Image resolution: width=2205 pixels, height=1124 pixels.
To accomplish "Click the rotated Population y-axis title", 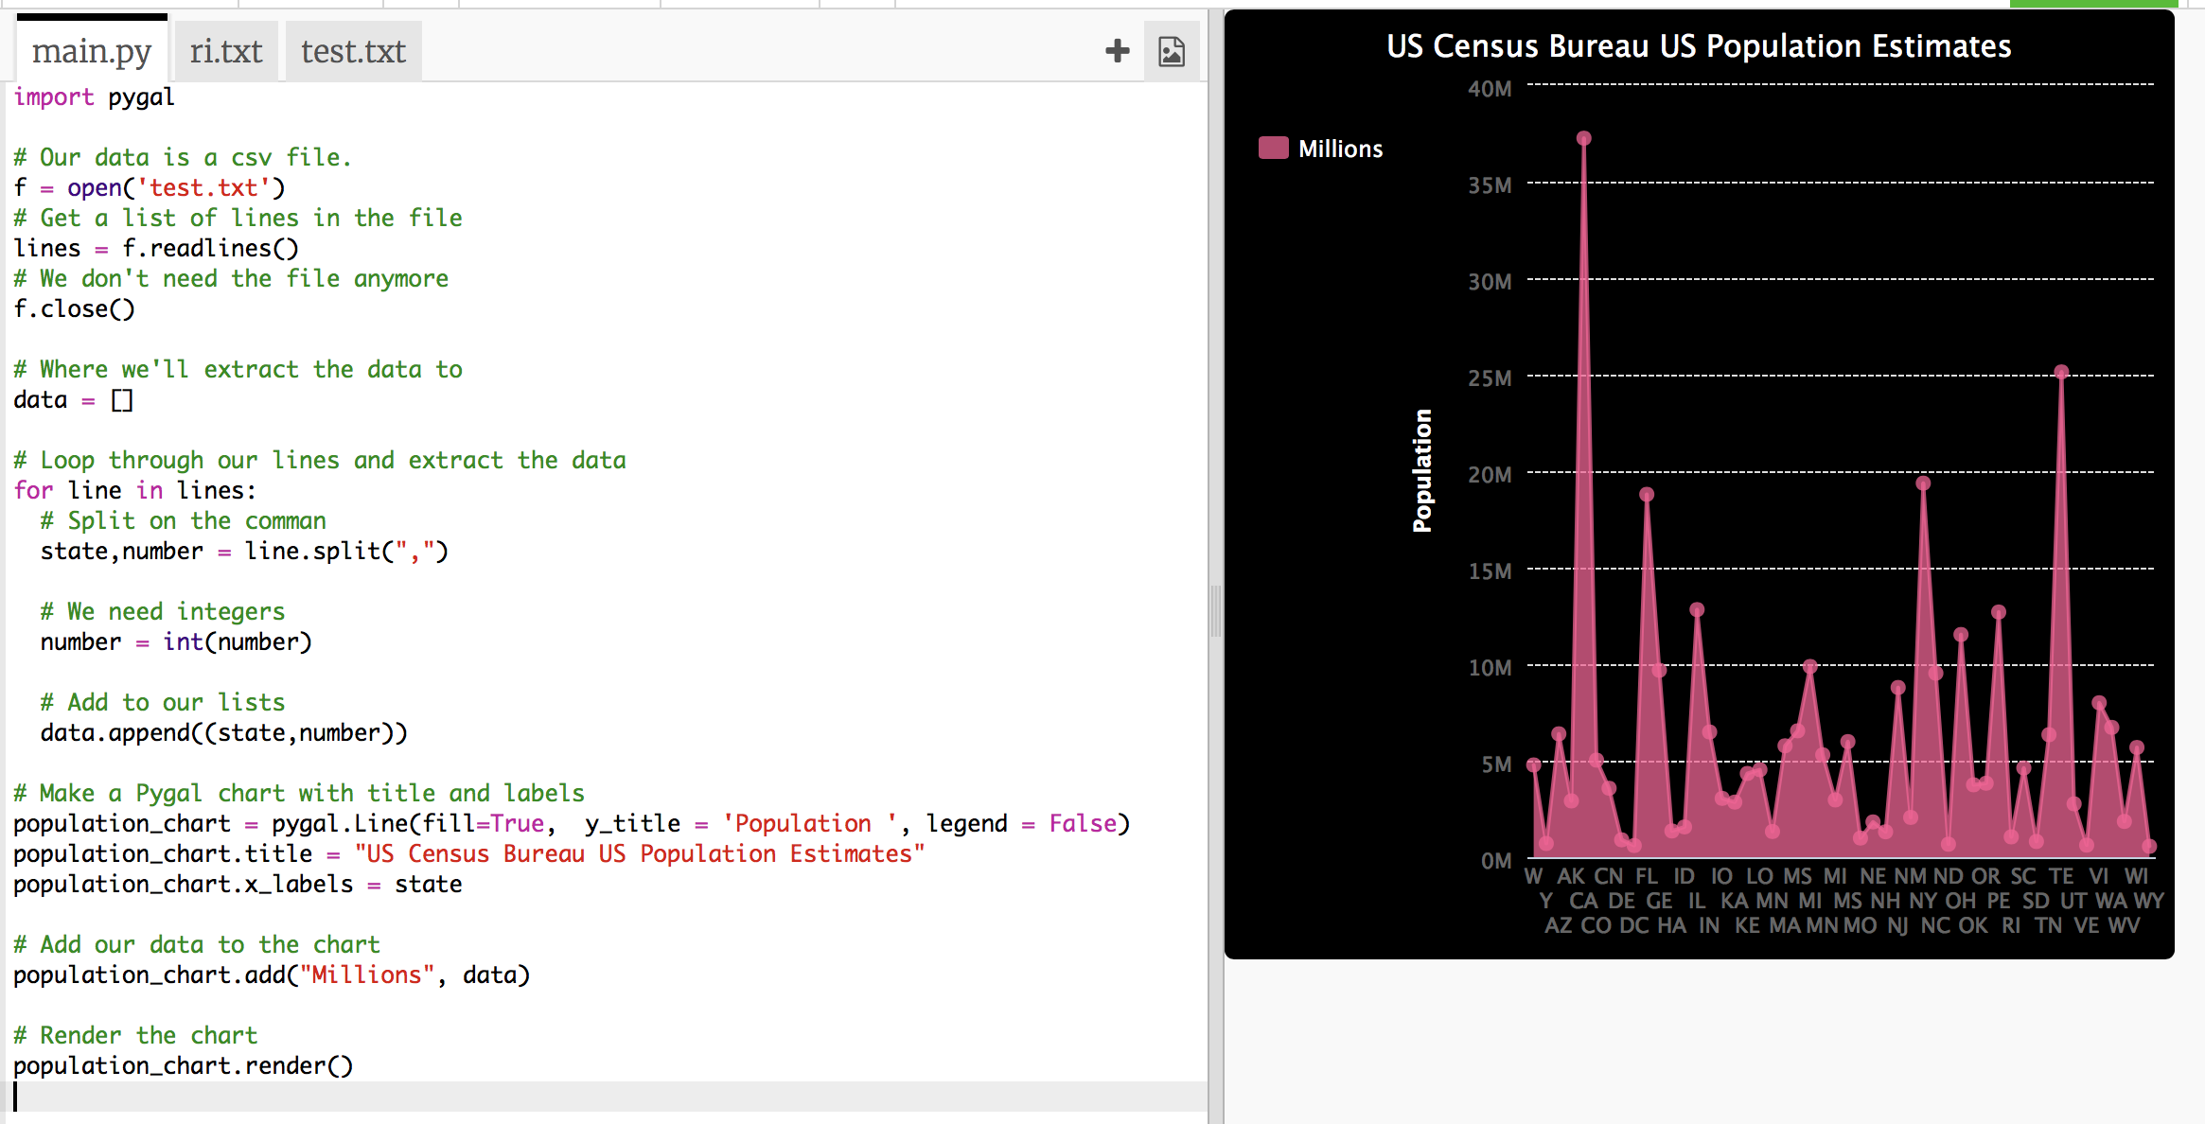I will [1421, 470].
